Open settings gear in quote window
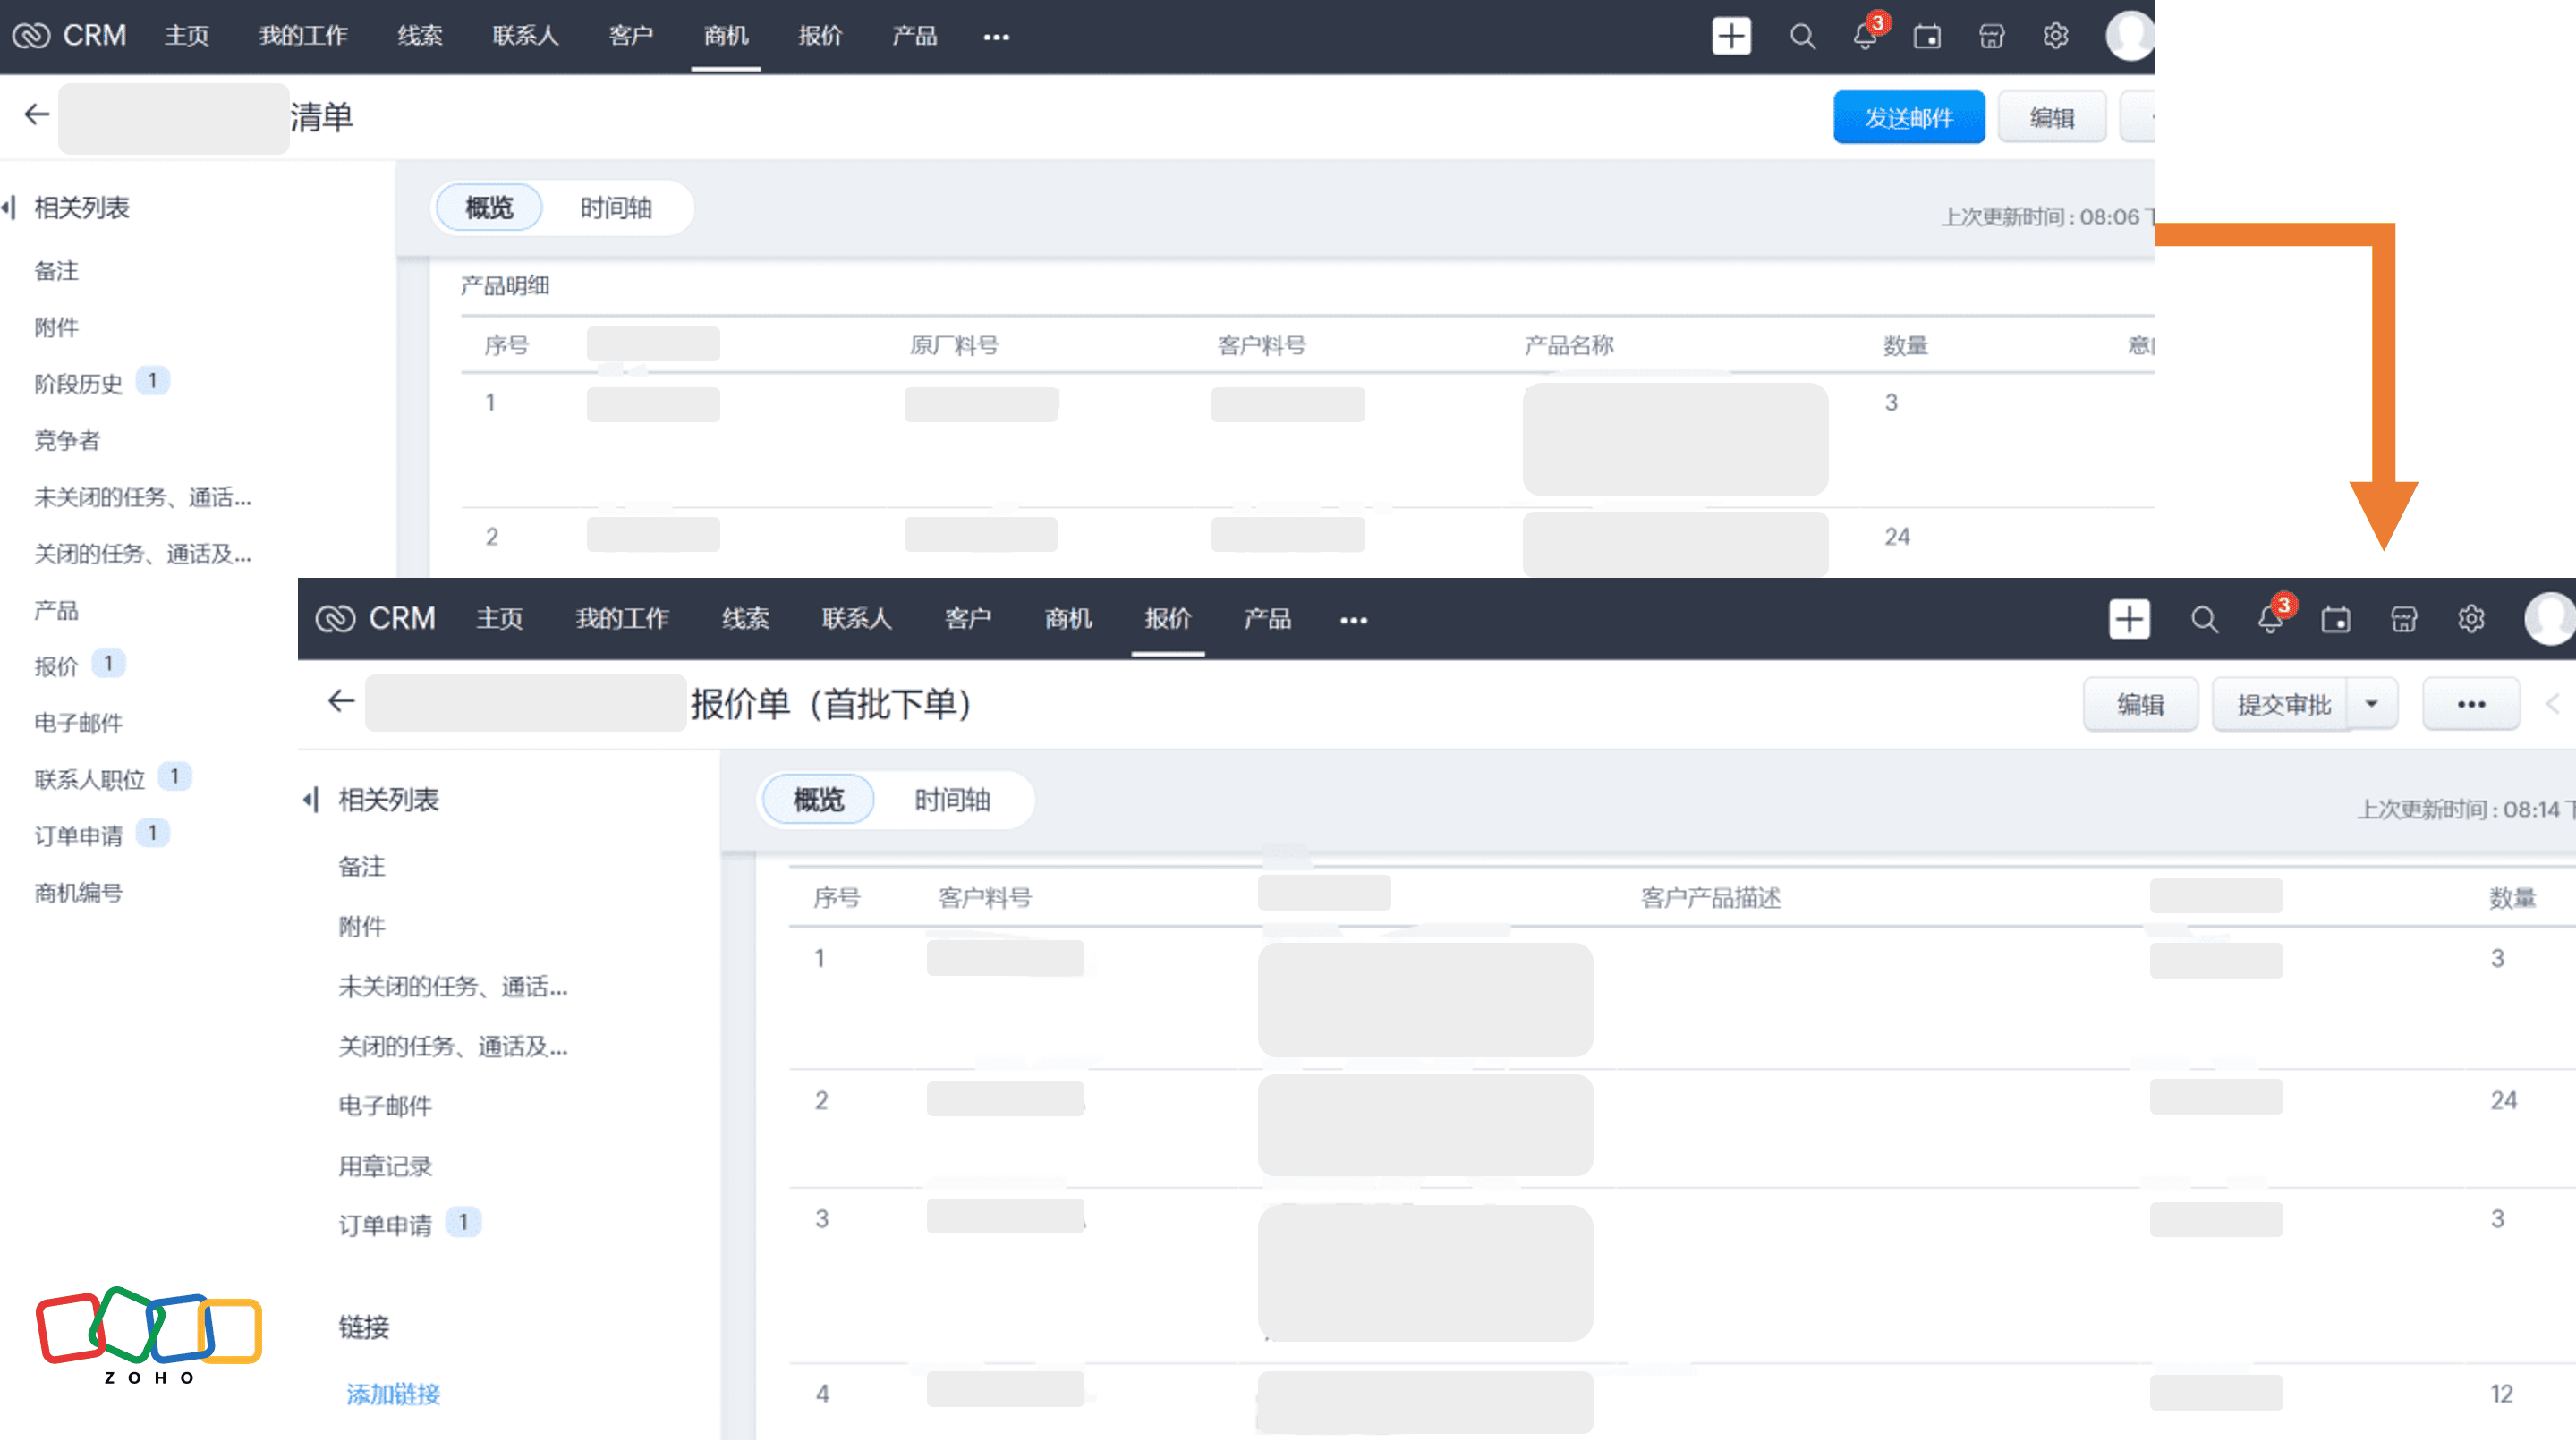Image resolution: width=2576 pixels, height=1441 pixels. pos(2471,620)
